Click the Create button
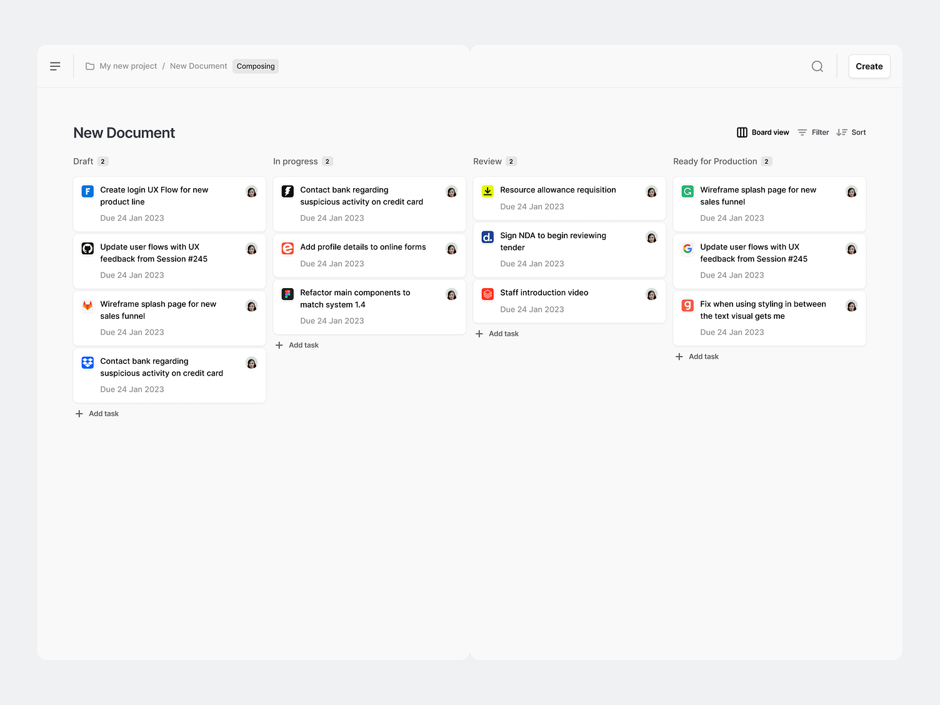940x705 pixels. [x=869, y=66]
